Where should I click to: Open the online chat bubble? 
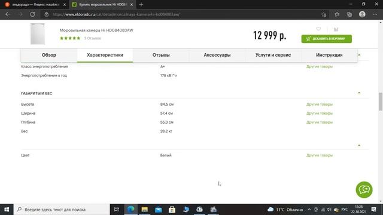pyautogui.click(x=364, y=190)
